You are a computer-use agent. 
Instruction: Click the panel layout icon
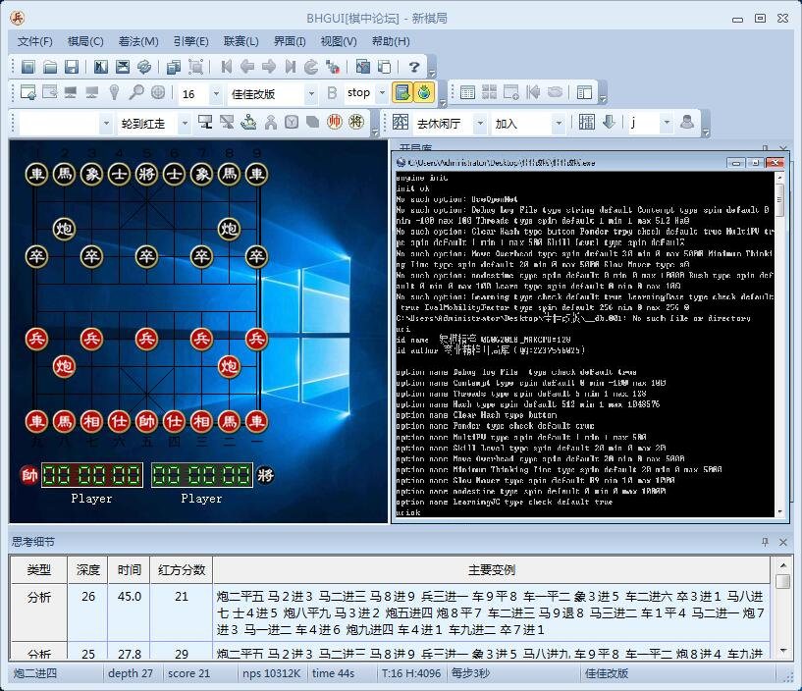[584, 92]
